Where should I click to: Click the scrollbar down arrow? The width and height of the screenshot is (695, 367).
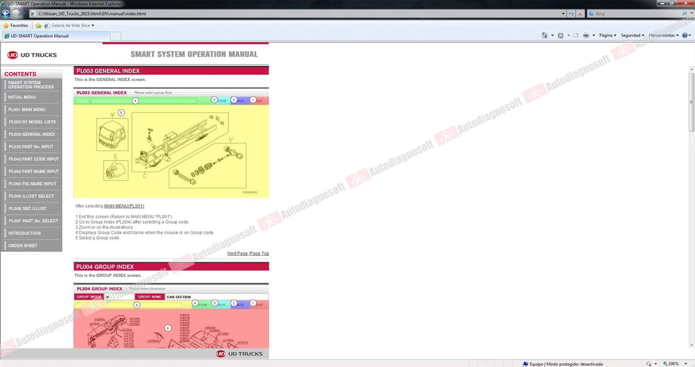coord(691,345)
